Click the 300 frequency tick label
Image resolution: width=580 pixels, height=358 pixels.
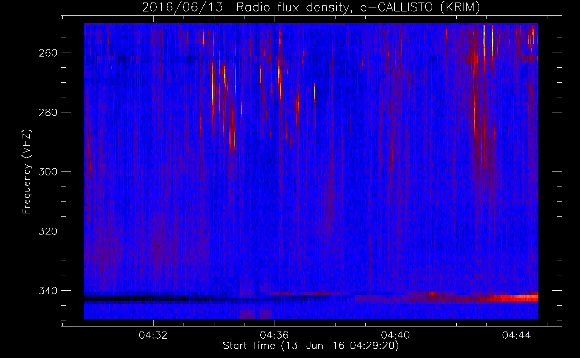point(47,172)
